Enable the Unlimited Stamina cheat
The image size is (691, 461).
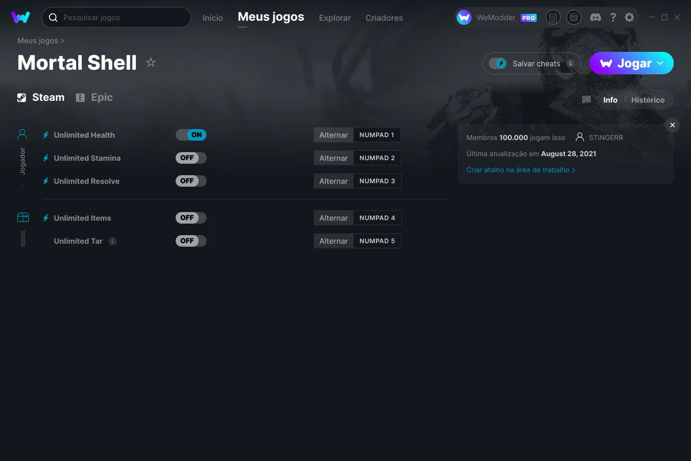(191, 157)
